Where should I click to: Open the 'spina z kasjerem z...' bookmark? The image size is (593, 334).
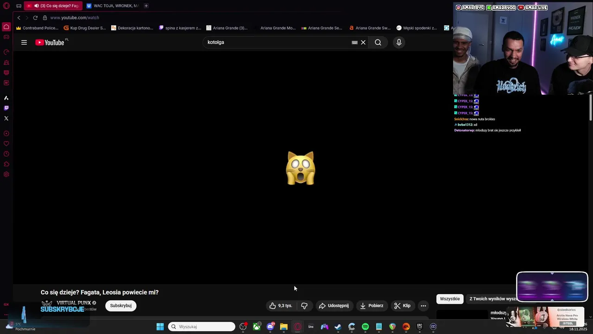point(180,28)
